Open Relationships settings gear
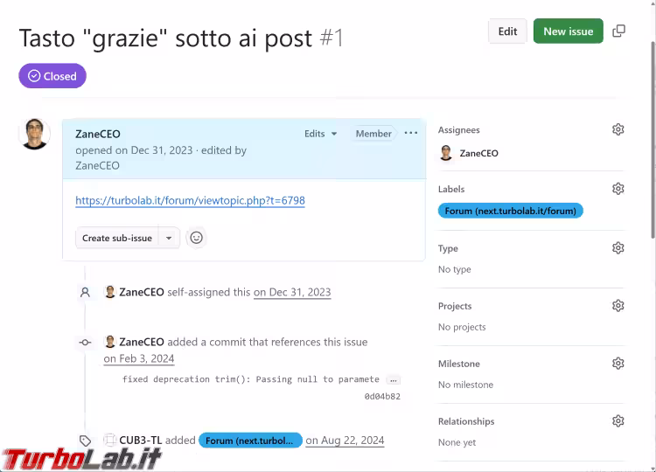656x472 pixels. (618, 421)
